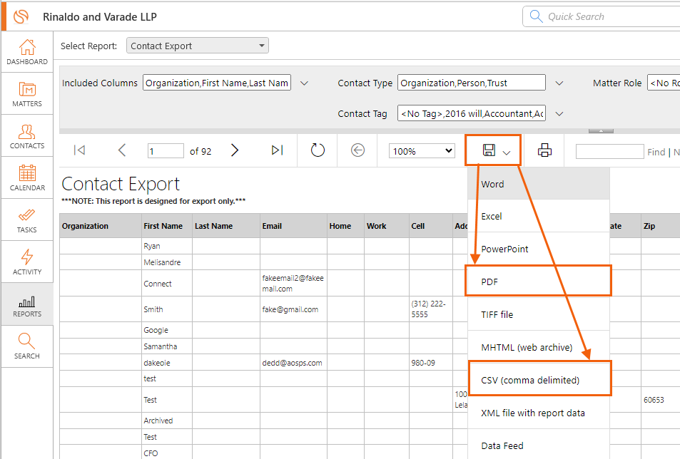
Task: Click the Email column header
Action: click(x=293, y=226)
